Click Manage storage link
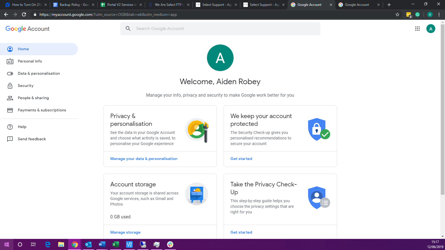 pos(125,232)
